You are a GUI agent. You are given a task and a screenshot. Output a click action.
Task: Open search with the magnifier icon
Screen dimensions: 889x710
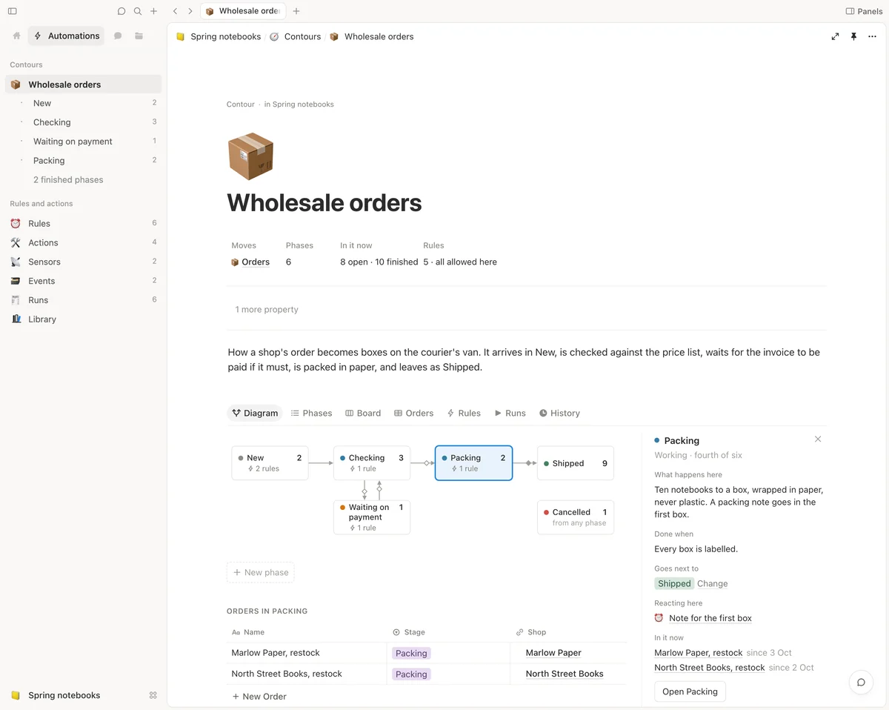coord(138,11)
